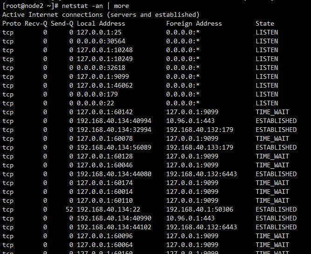311x254 pixels.
Task: Click TIME_WAIT state in the 127.0.0.1:60142 row
Action: click(x=272, y=112)
